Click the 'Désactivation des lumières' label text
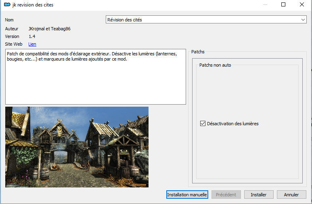The width and height of the screenshot is (312, 204). 232,124
